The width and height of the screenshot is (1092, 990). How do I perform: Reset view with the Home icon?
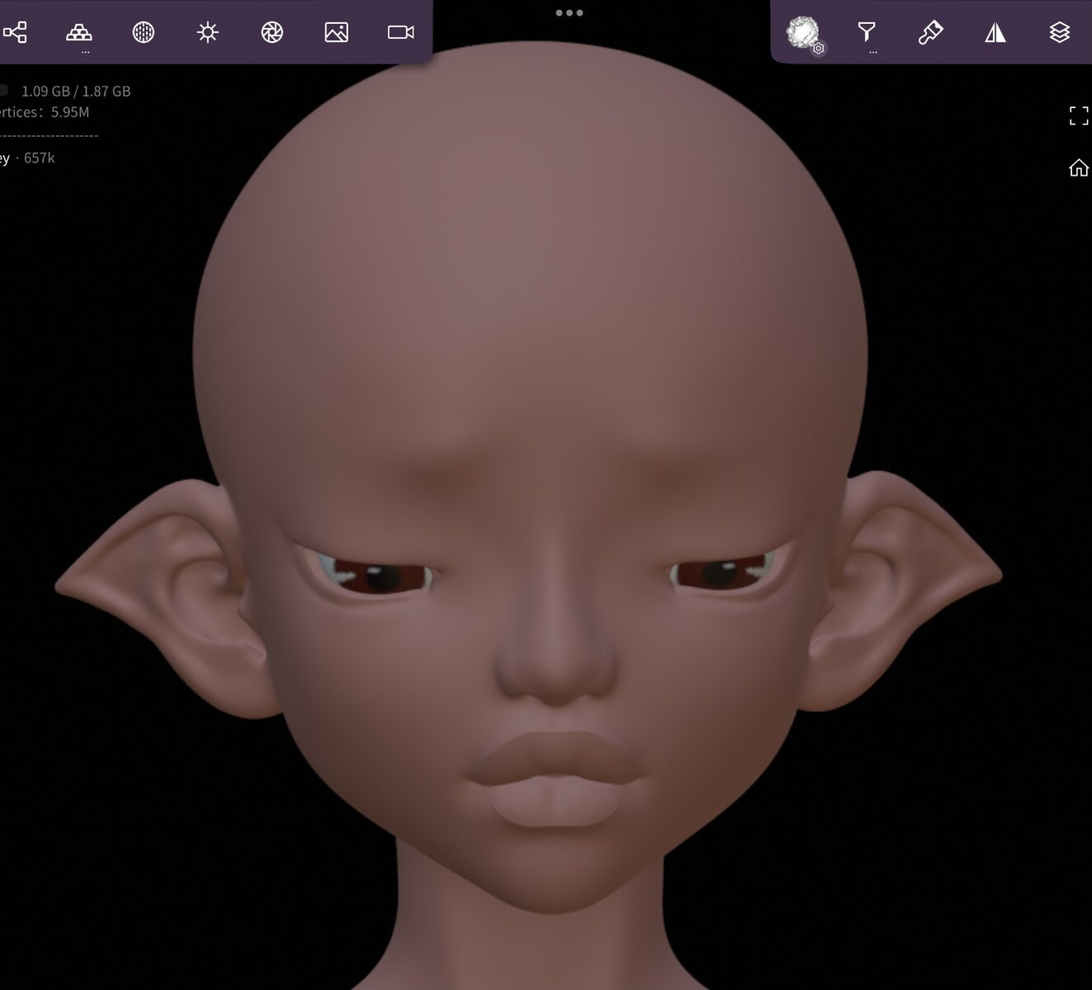pos(1079,168)
